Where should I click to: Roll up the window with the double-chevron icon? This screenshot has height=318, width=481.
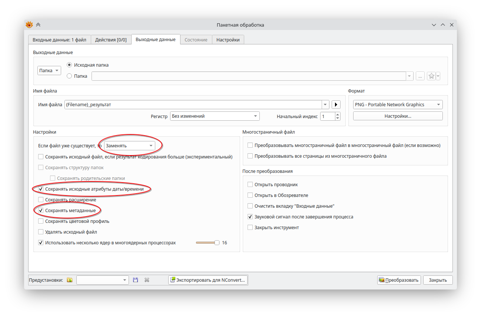tap(38, 25)
